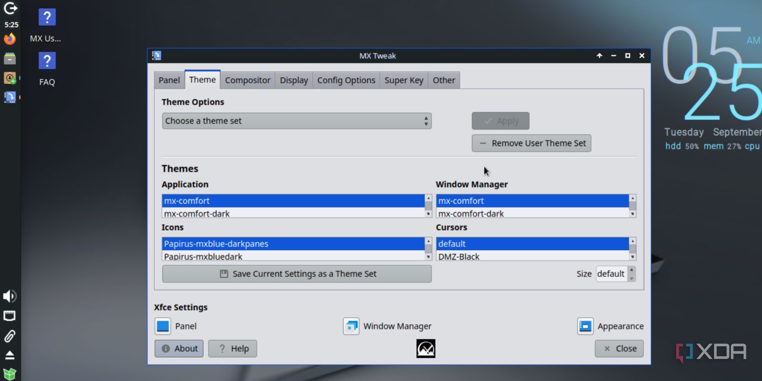Launch the package installer icon in the side panel

[x=10, y=78]
